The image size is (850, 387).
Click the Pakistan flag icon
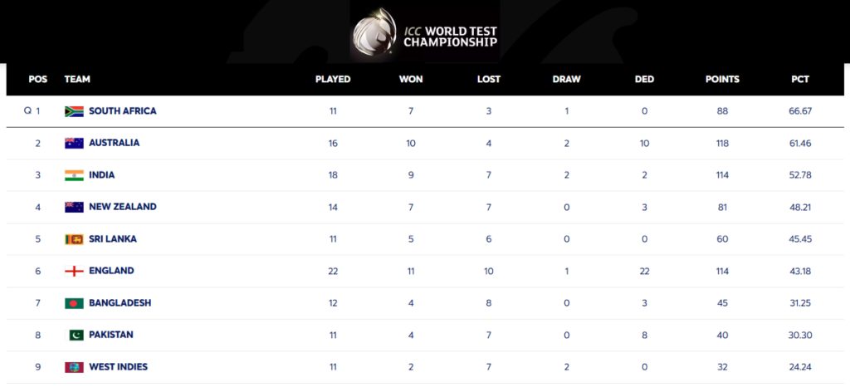tap(76, 335)
